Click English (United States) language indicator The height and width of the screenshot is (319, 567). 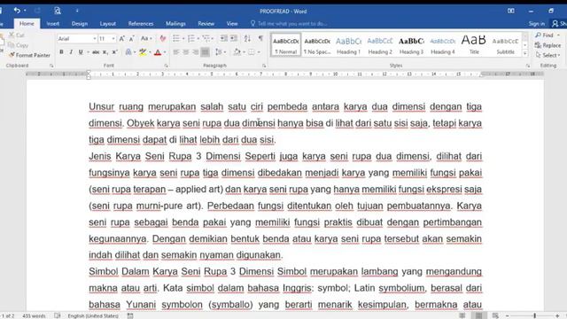tap(93, 315)
